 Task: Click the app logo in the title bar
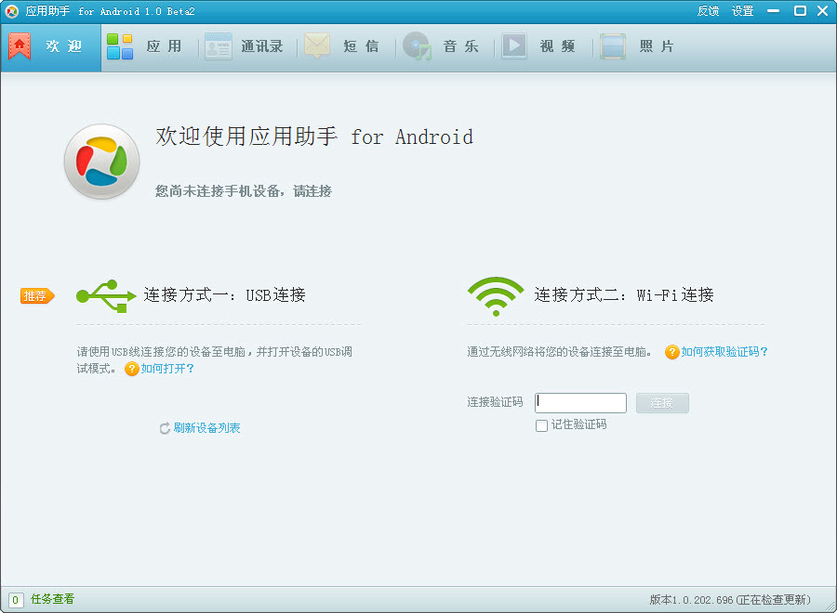tap(11, 11)
